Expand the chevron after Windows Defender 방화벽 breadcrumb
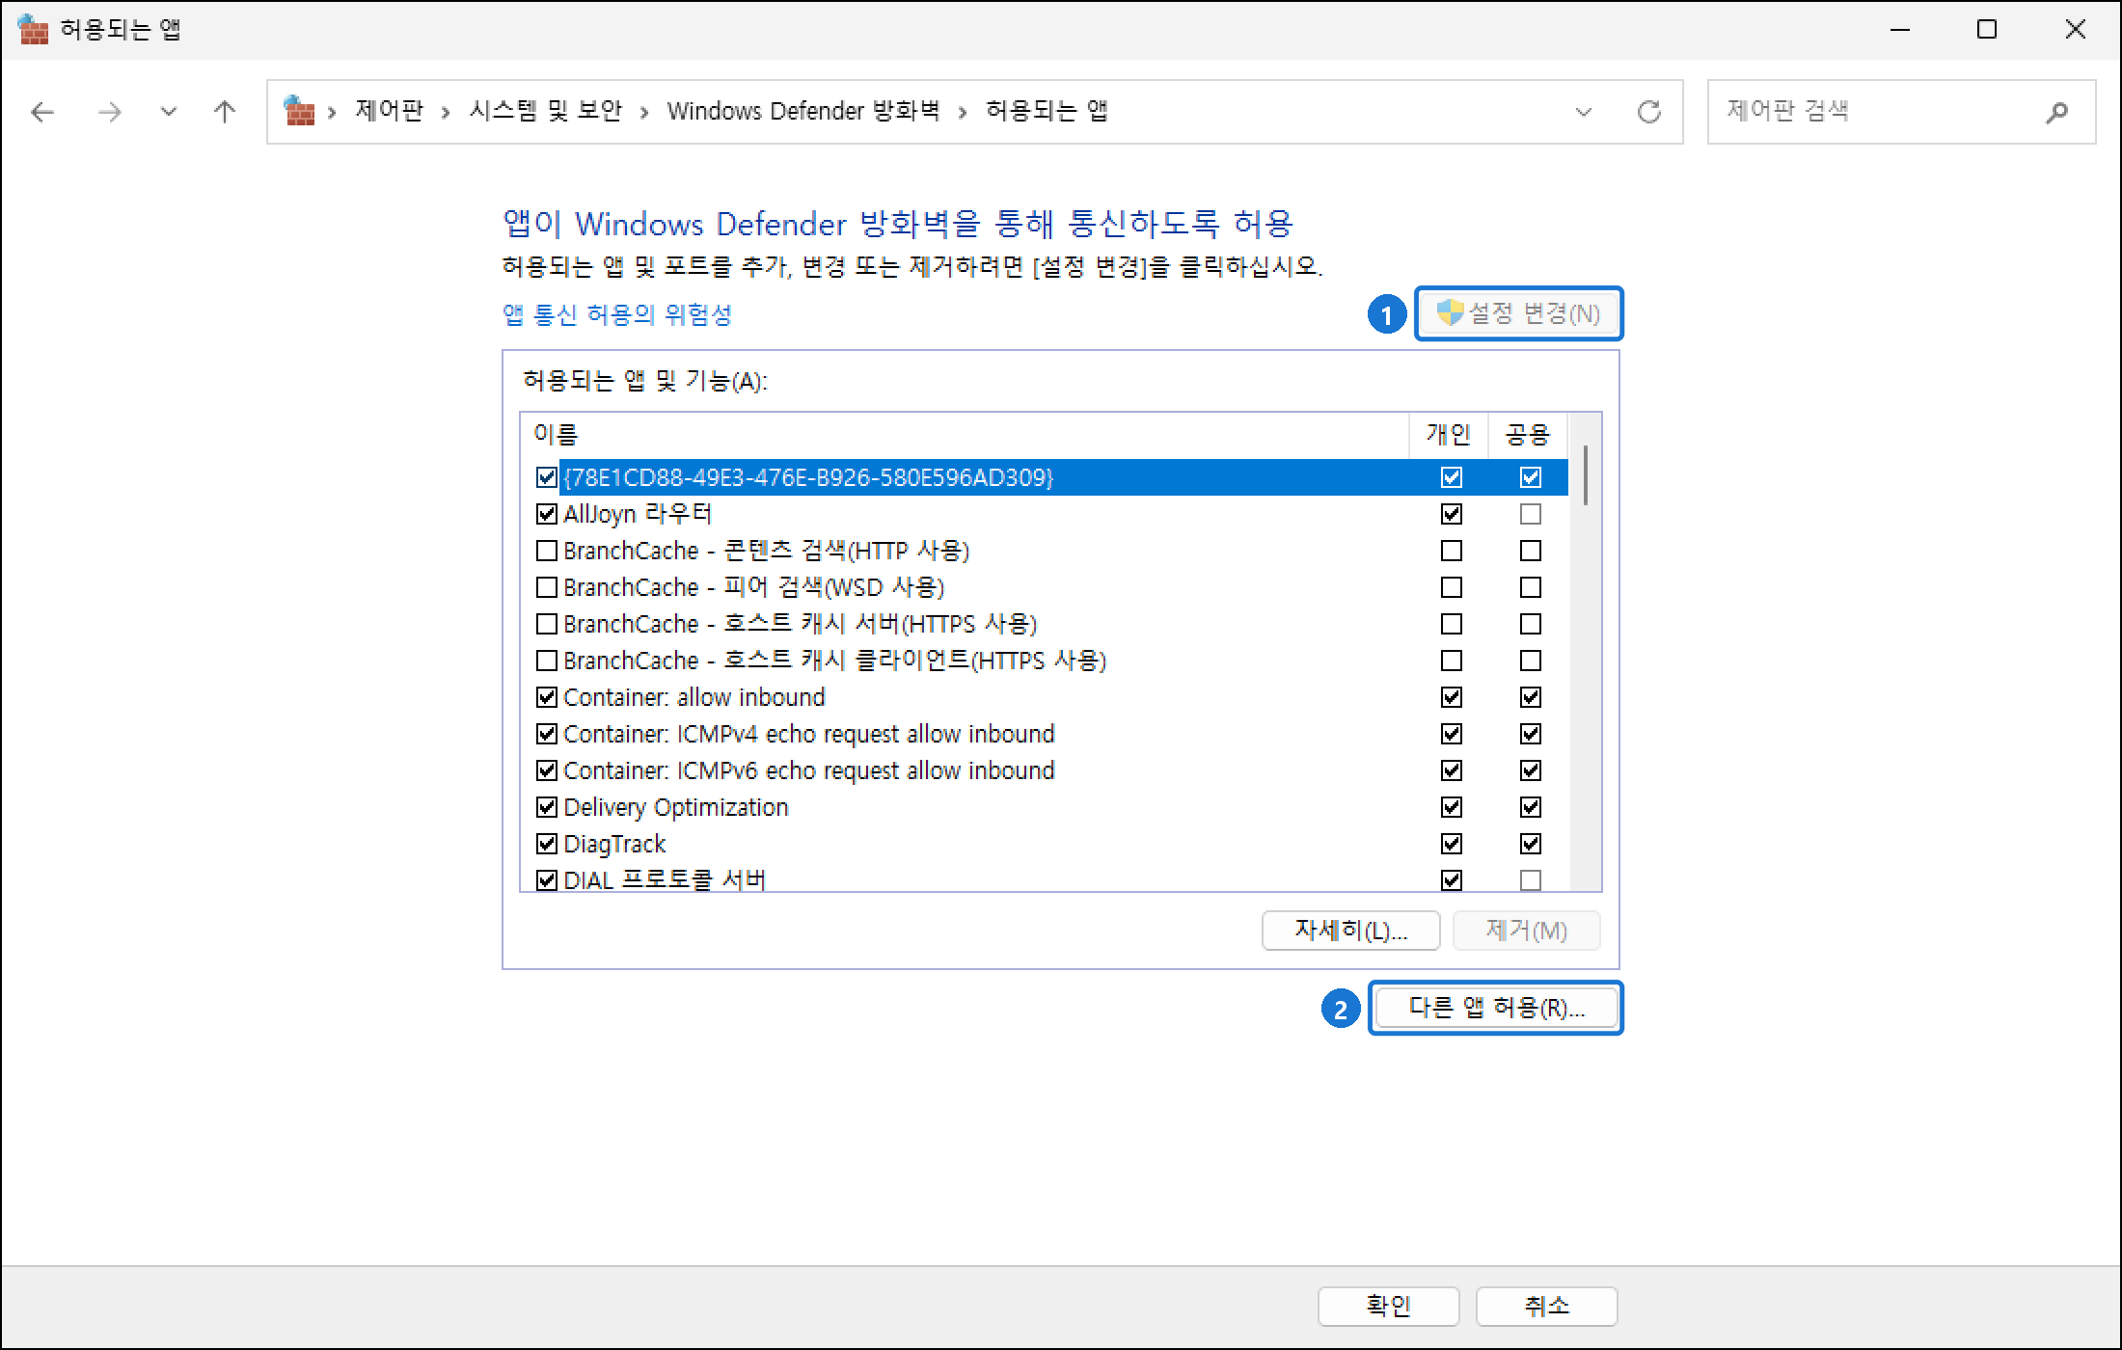 point(963,113)
